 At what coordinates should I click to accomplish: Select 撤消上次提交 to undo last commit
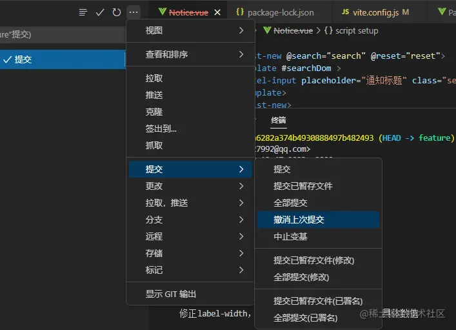tap(318, 220)
